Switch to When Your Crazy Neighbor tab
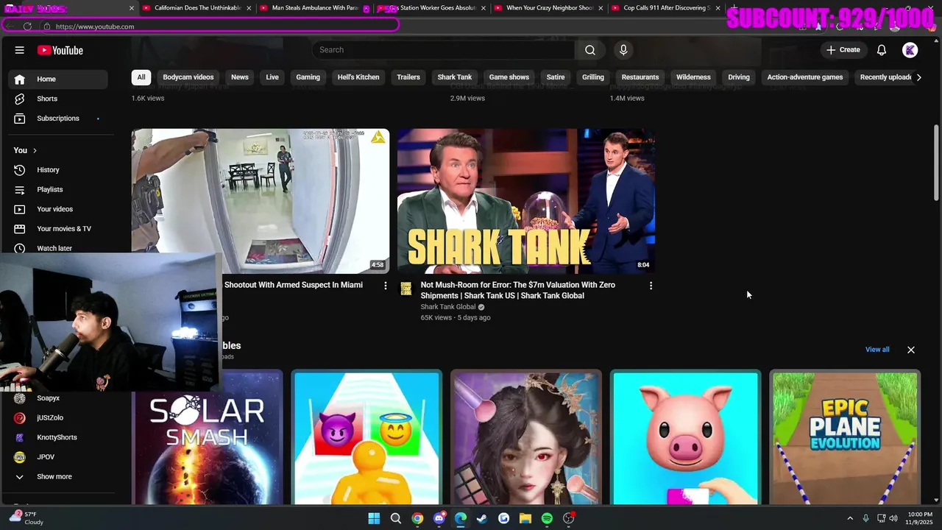Viewport: 942px width, 530px height. coord(549,8)
